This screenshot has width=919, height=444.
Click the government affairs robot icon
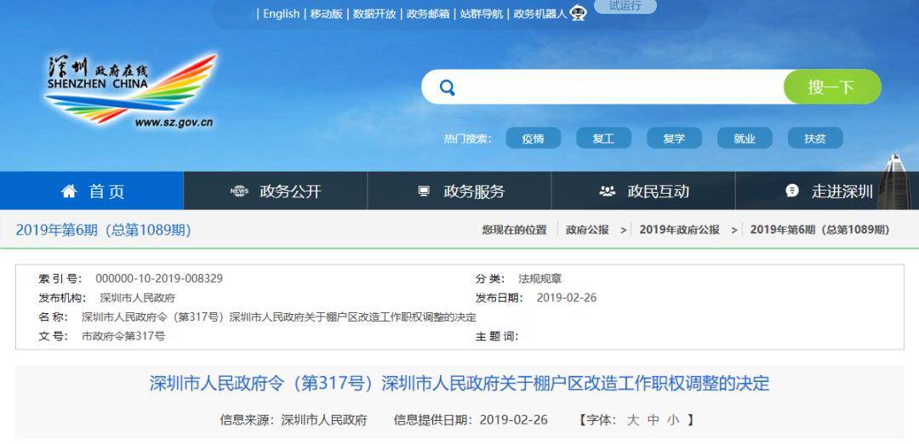[578, 13]
